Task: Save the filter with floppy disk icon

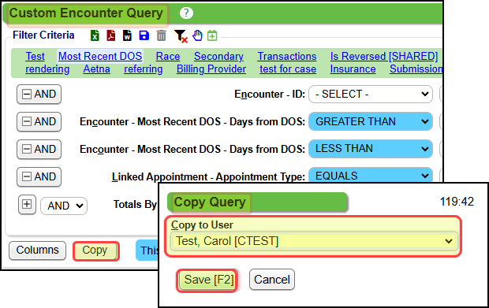Action: pyautogui.click(x=144, y=35)
